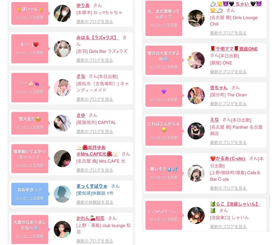
Task: Delete the purple heart message for 杏ちゃん
Action: 164,99
